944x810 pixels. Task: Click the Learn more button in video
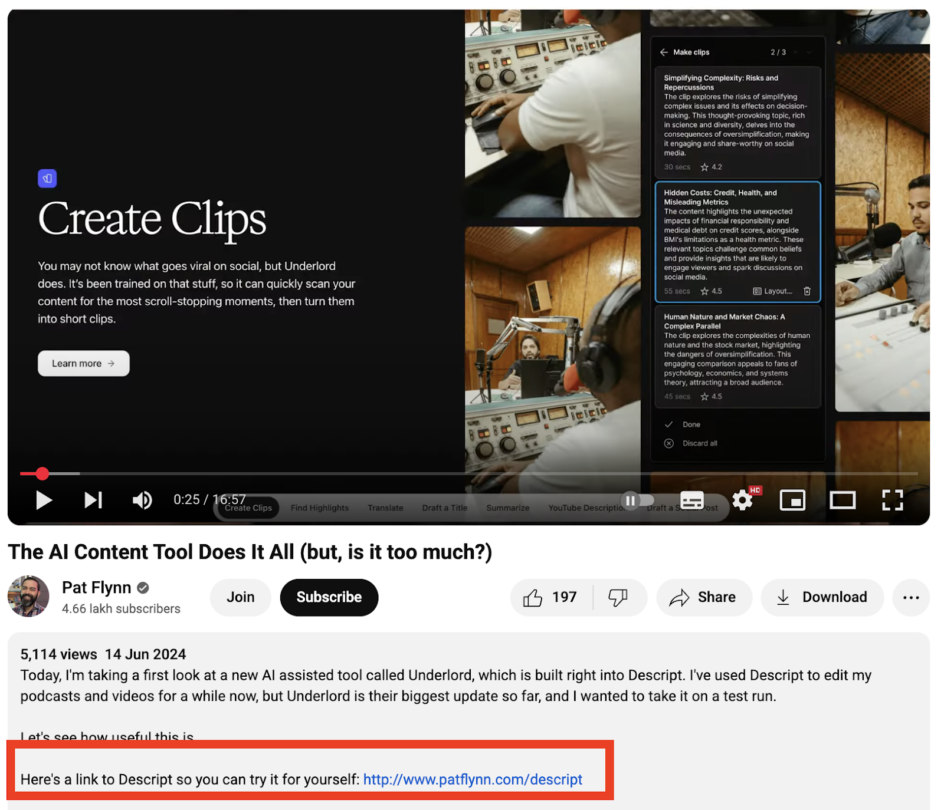pos(83,364)
